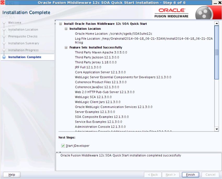Click the disabled Next button
This screenshot has width=222, height=179.
point(171,175)
